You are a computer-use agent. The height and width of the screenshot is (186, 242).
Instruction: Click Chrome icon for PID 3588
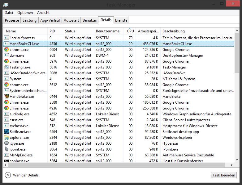pos(6,102)
